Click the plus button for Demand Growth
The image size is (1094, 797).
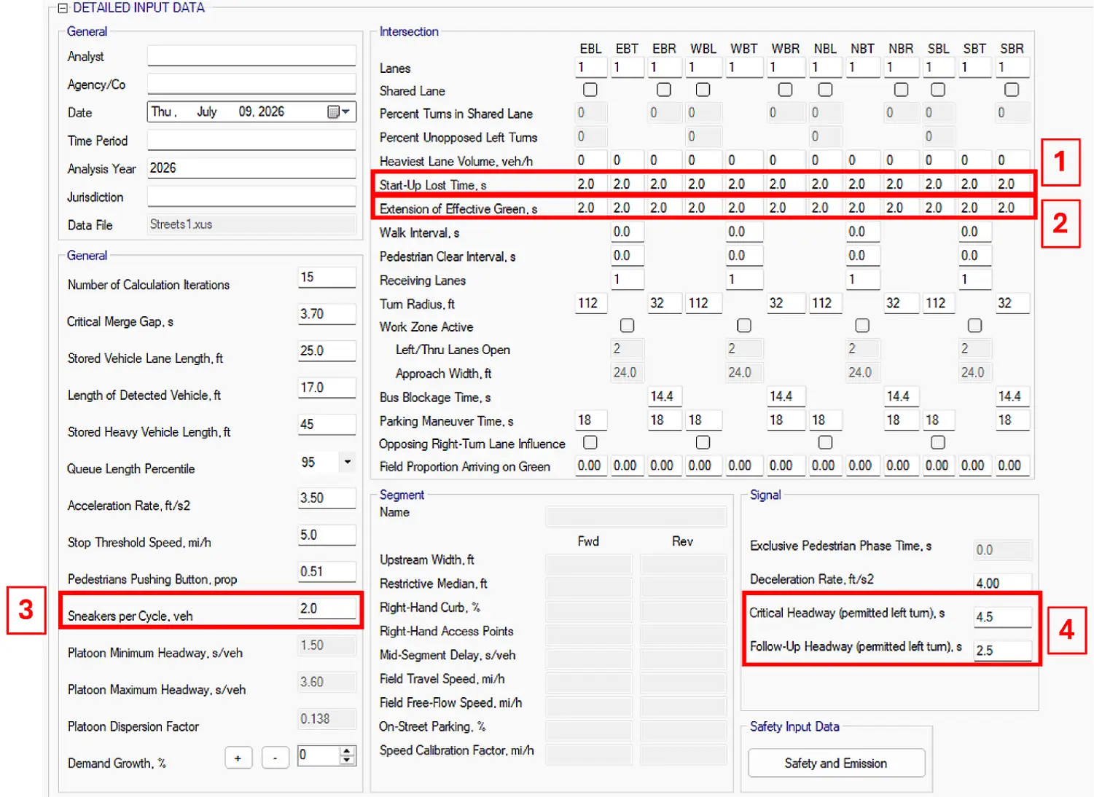point(238,758)
